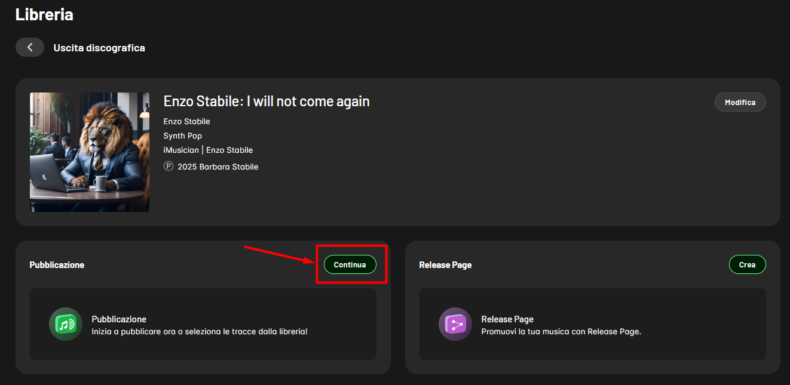790x385 pixels.
Task: Click the purple Release Page share icon
Action: click(x=455, y=324)
